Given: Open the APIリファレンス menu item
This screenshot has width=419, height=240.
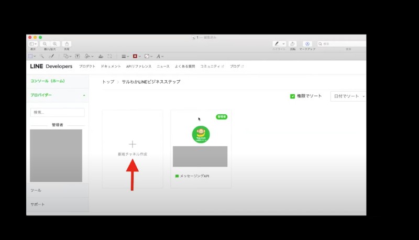Looking at the screenshot, I should pyautogui.click(x=139, y=66).
